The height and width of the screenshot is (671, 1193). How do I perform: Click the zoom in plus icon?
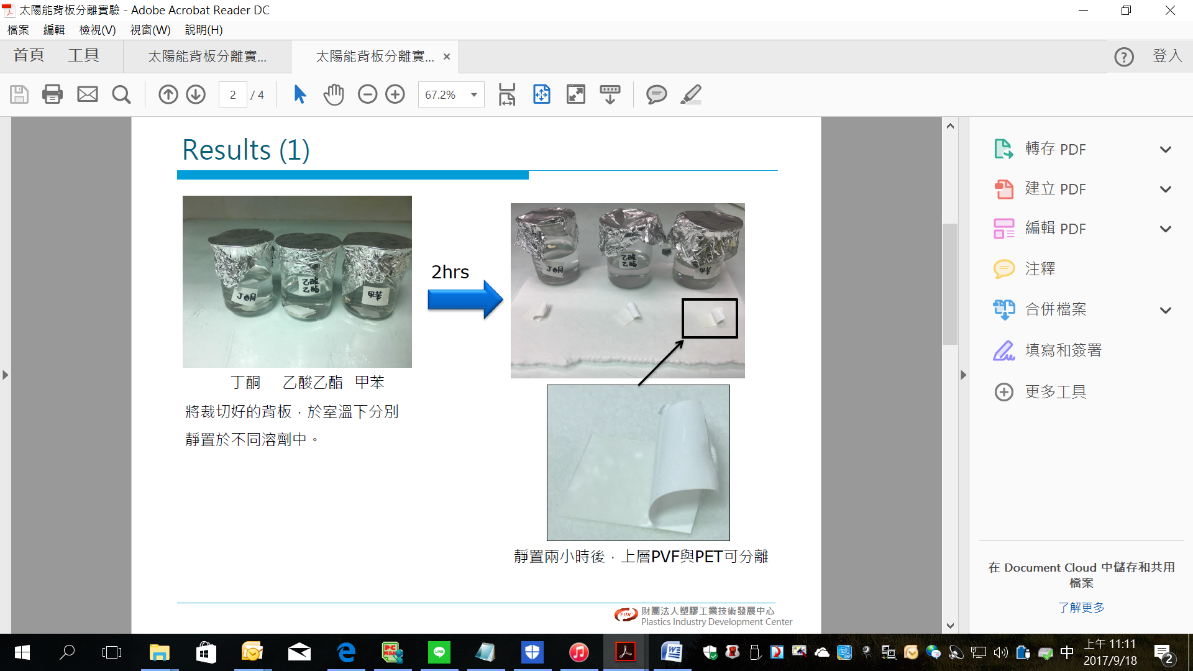click(395, 94)
